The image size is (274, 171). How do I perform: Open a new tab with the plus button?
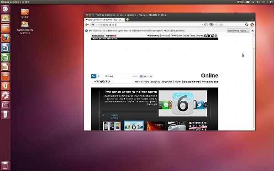(x=127, y=20)
